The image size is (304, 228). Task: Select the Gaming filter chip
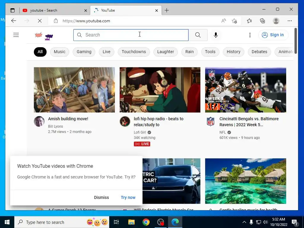pos(84,52)
